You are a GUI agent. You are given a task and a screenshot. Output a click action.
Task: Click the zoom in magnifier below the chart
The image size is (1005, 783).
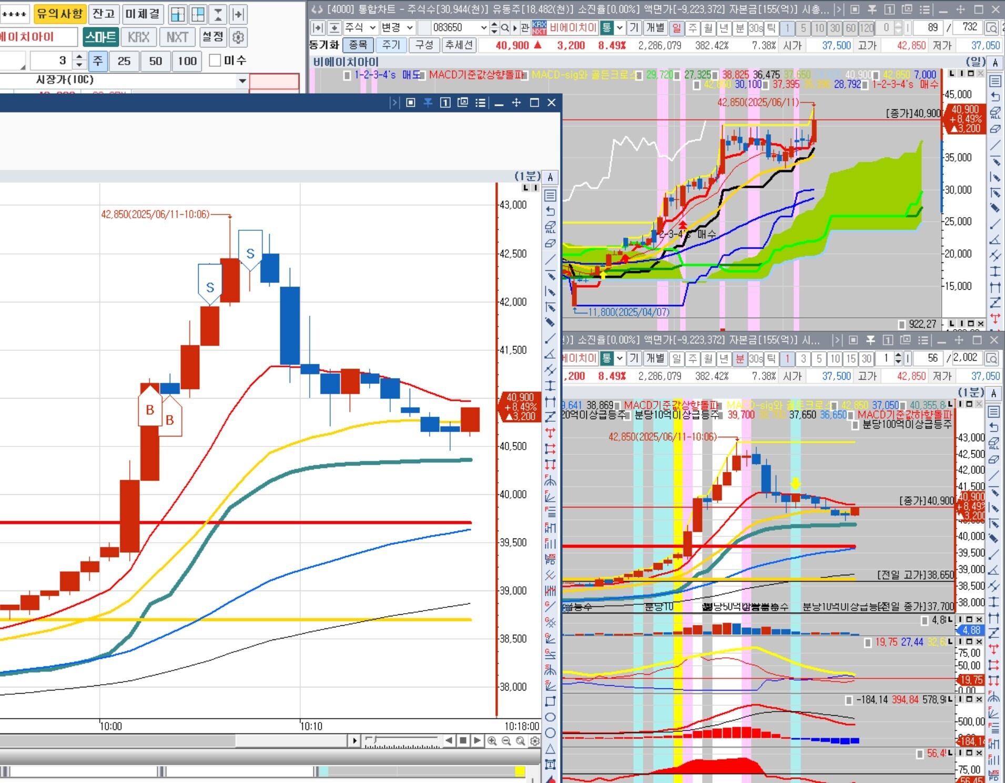492,741
